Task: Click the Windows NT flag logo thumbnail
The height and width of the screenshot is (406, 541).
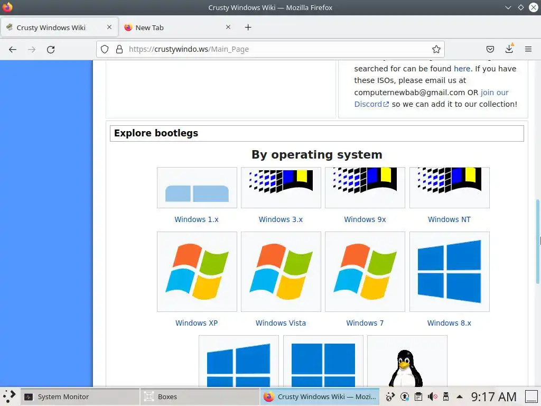Action: tap(450, 188)
